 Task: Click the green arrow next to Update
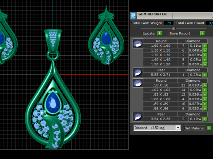pos(160,33)
